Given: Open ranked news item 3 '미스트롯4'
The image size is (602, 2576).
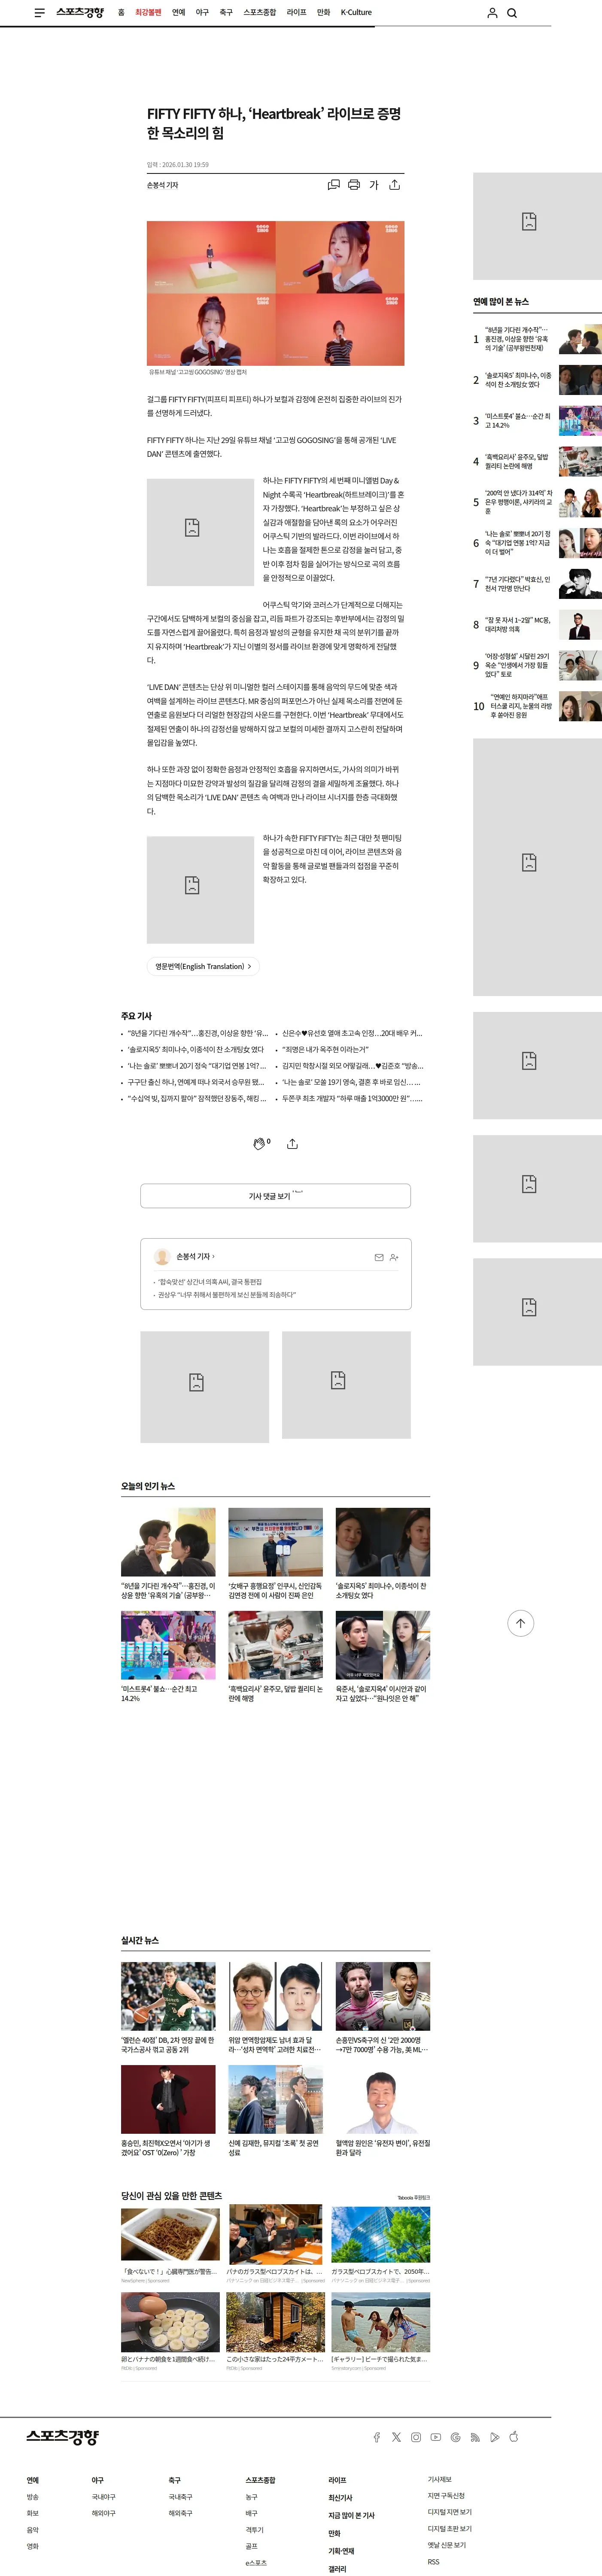Looking at the screenshot, I should (518, 421).
